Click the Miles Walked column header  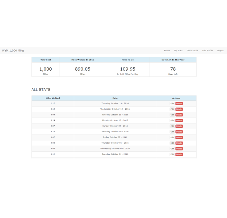click(x=53, y=98)
